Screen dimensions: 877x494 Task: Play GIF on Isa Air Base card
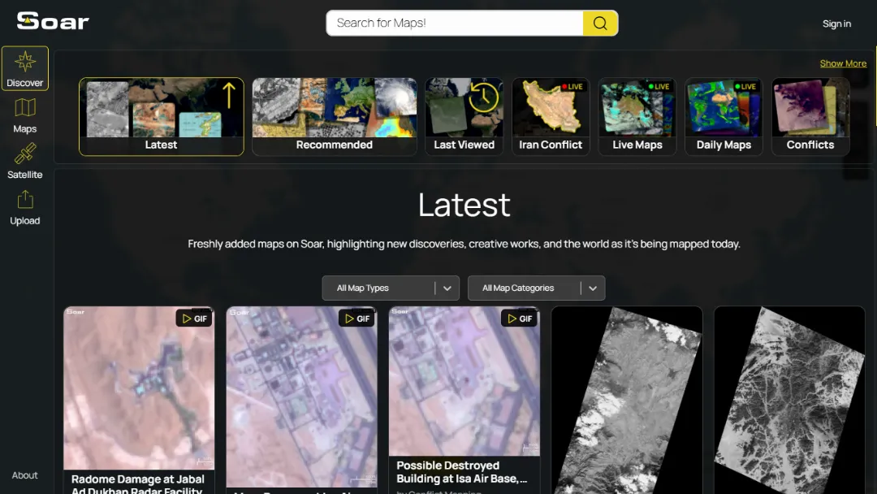pos(520,318)
